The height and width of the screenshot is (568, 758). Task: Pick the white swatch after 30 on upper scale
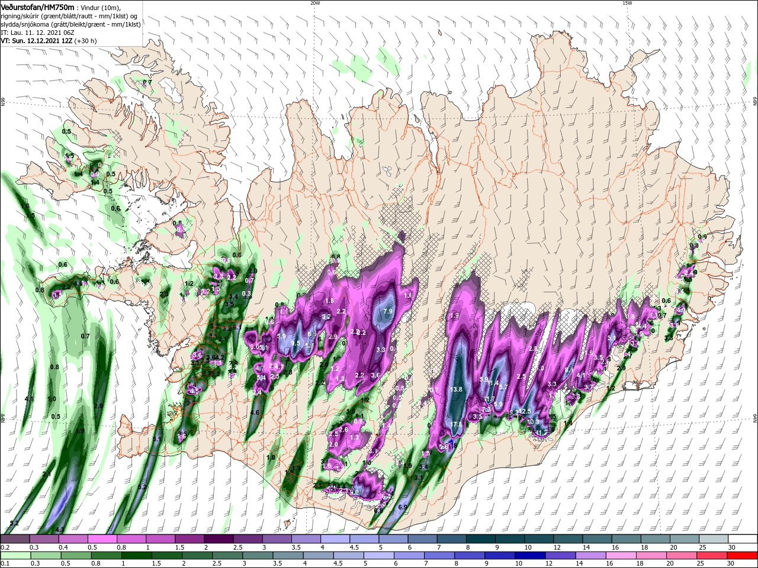tap(743, 539)
